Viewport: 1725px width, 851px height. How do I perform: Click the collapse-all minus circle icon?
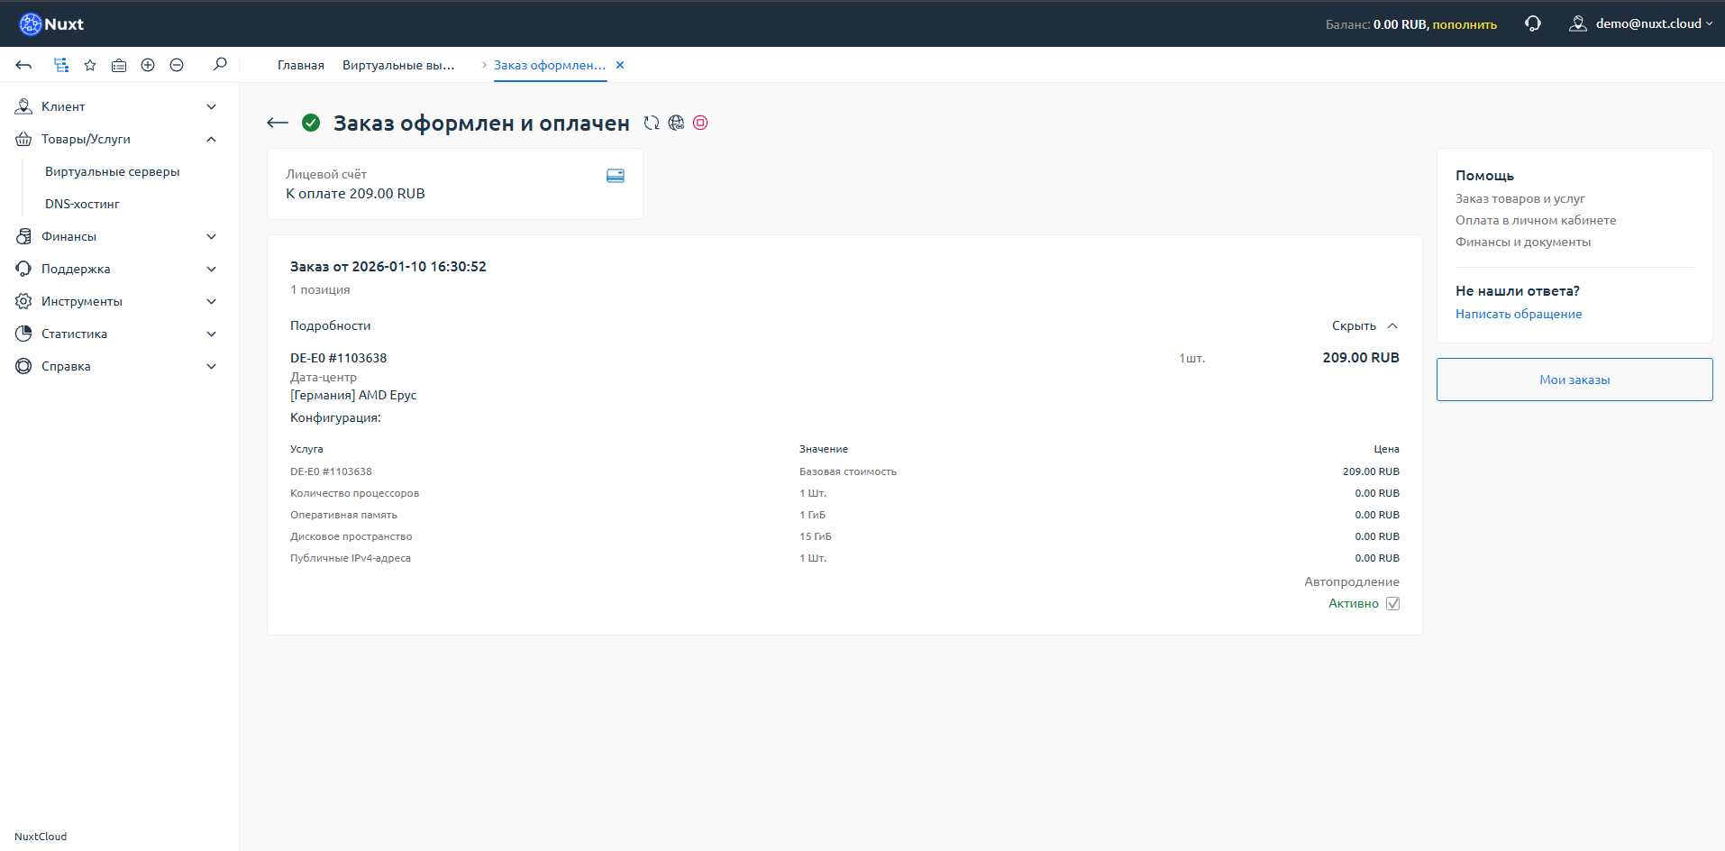[177, 65]
